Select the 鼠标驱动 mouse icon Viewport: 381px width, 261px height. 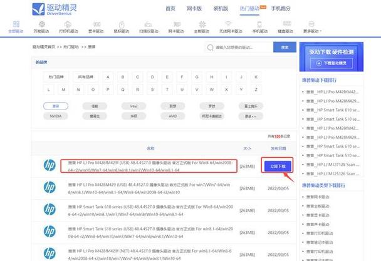122,24
